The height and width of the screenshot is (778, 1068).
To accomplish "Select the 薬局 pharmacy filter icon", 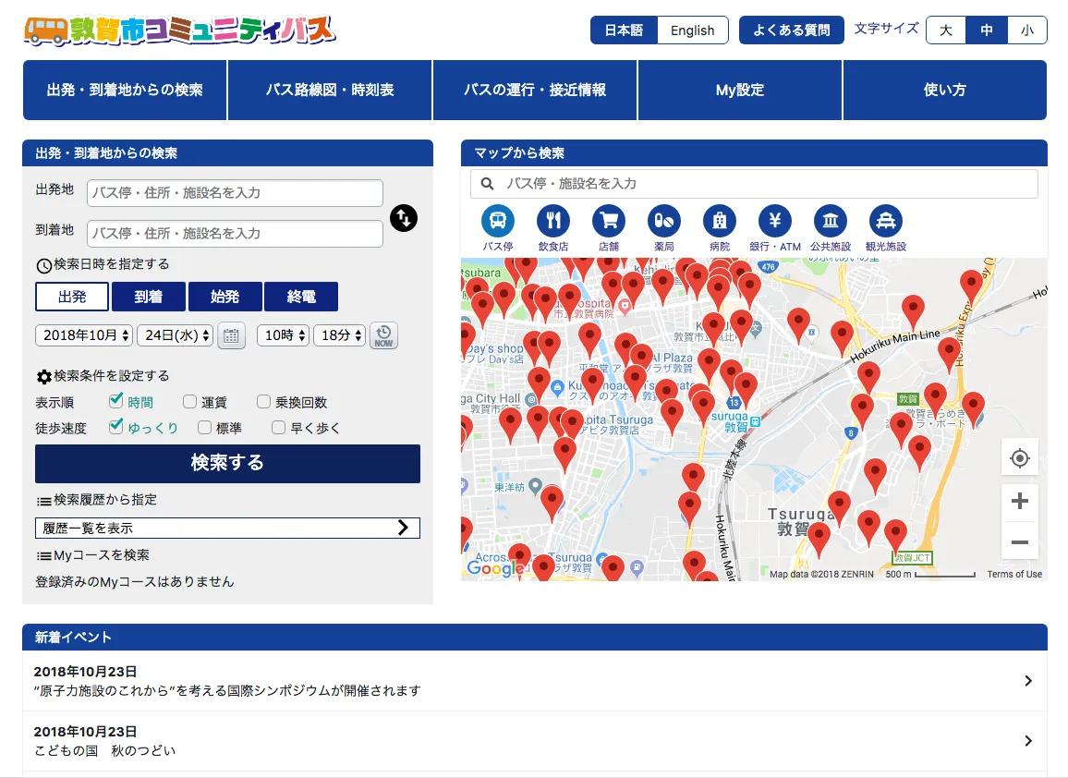I will tap(664, 222).
